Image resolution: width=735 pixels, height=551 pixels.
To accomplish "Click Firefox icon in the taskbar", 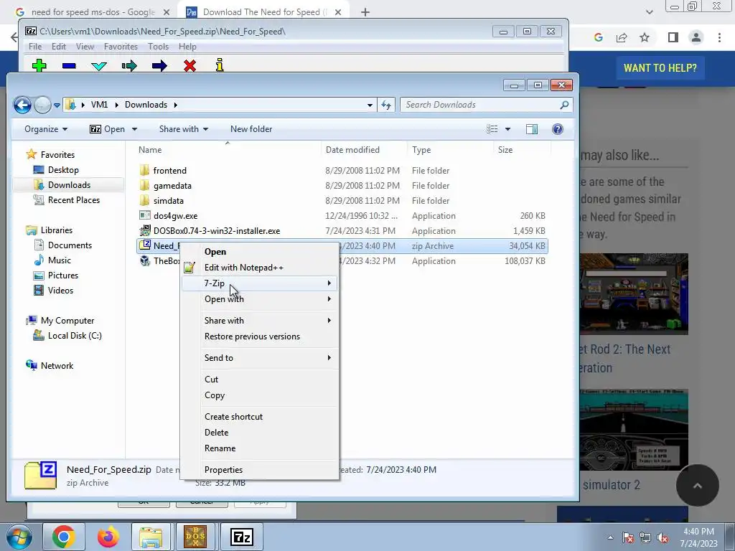I will [108, 537].
